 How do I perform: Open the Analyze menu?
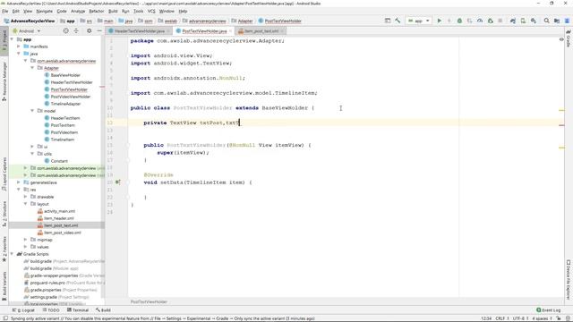pyautogui.click(x=78, y=11)
